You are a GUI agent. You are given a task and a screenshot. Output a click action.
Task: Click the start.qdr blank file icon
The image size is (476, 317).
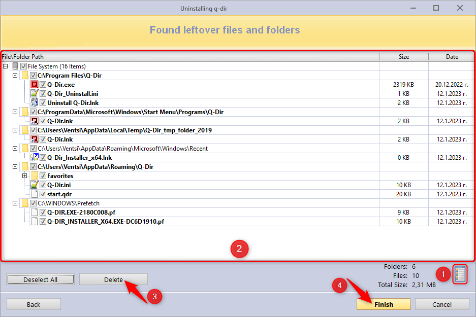[x=35, y=194]
